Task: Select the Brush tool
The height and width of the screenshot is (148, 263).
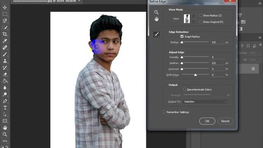Action: click(x=5, y=54)
